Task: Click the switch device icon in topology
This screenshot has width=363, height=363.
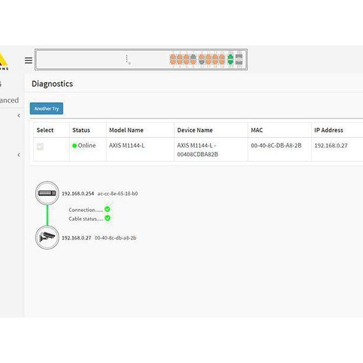Action: click(x=47, y=193)
